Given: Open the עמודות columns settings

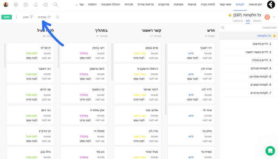Looking at the screenshot, I should pyautogui.click(x=44, y=17).
